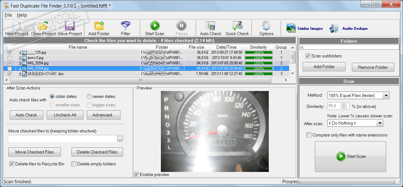The width and height of the screenshot is (403, 187).
Task: Open the Advanced... options button
Action: point(103,115)
